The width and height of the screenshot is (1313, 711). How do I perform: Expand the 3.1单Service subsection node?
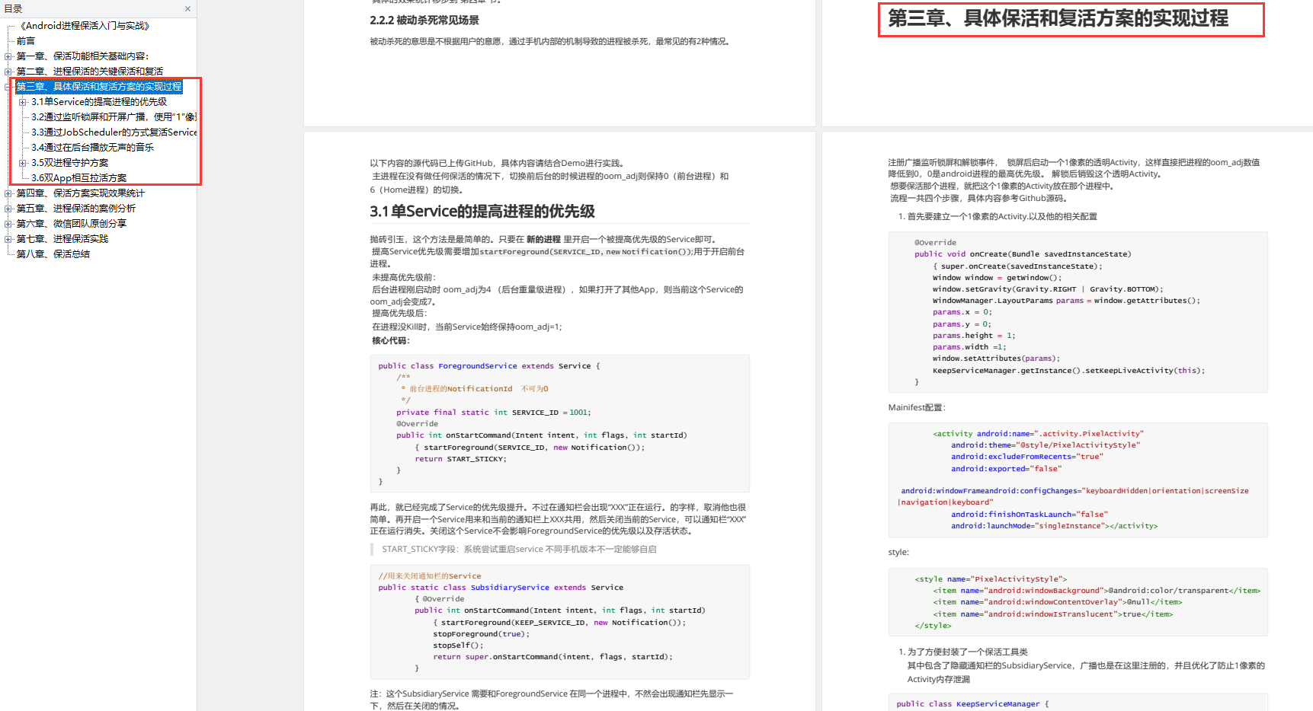coord(23,102)
